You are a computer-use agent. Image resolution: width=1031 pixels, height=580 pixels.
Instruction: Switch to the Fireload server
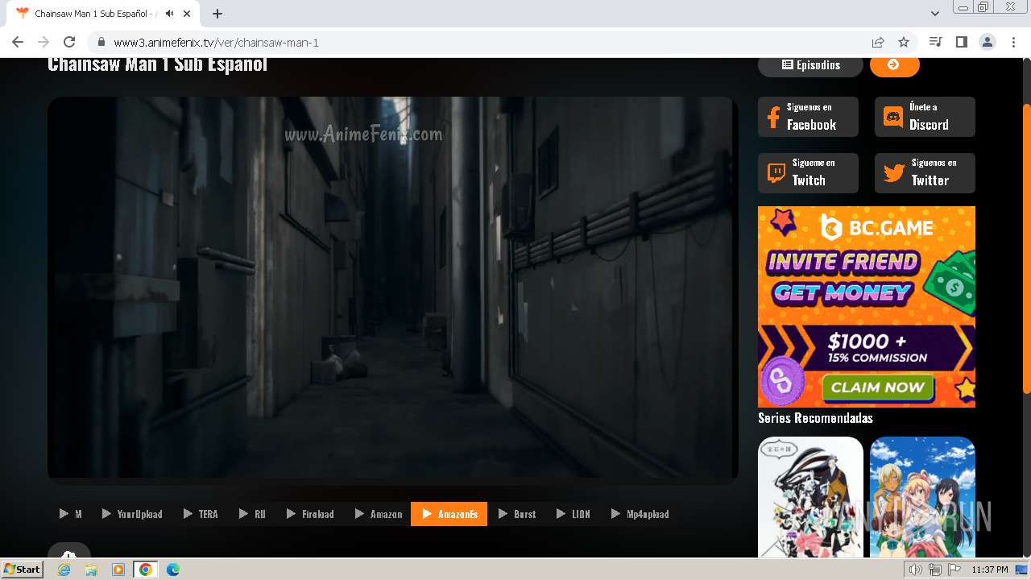[x=310, y=514]
